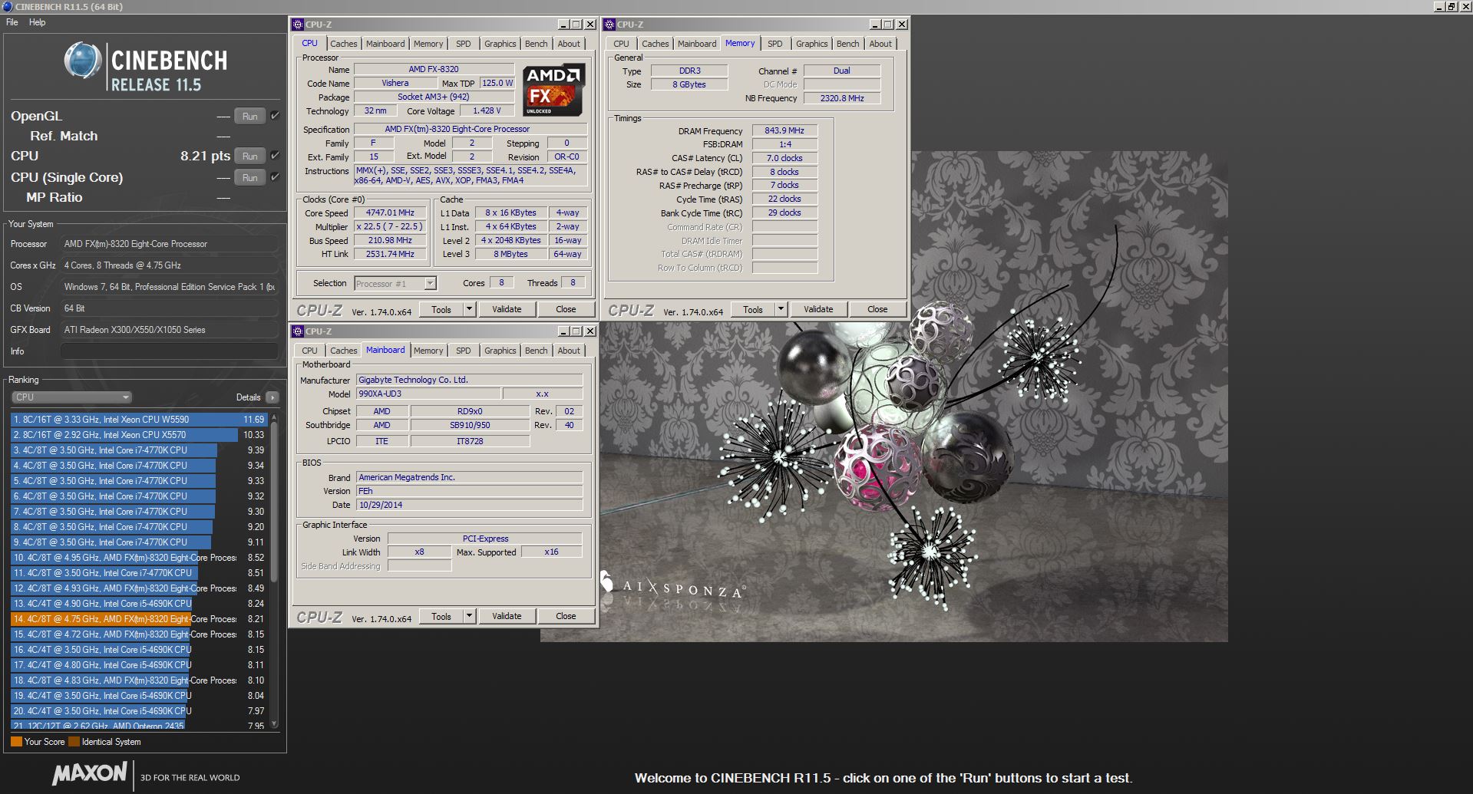
Task: Click Tools button in Memory window
Action: pyautogui.click(x=753, y=309)
